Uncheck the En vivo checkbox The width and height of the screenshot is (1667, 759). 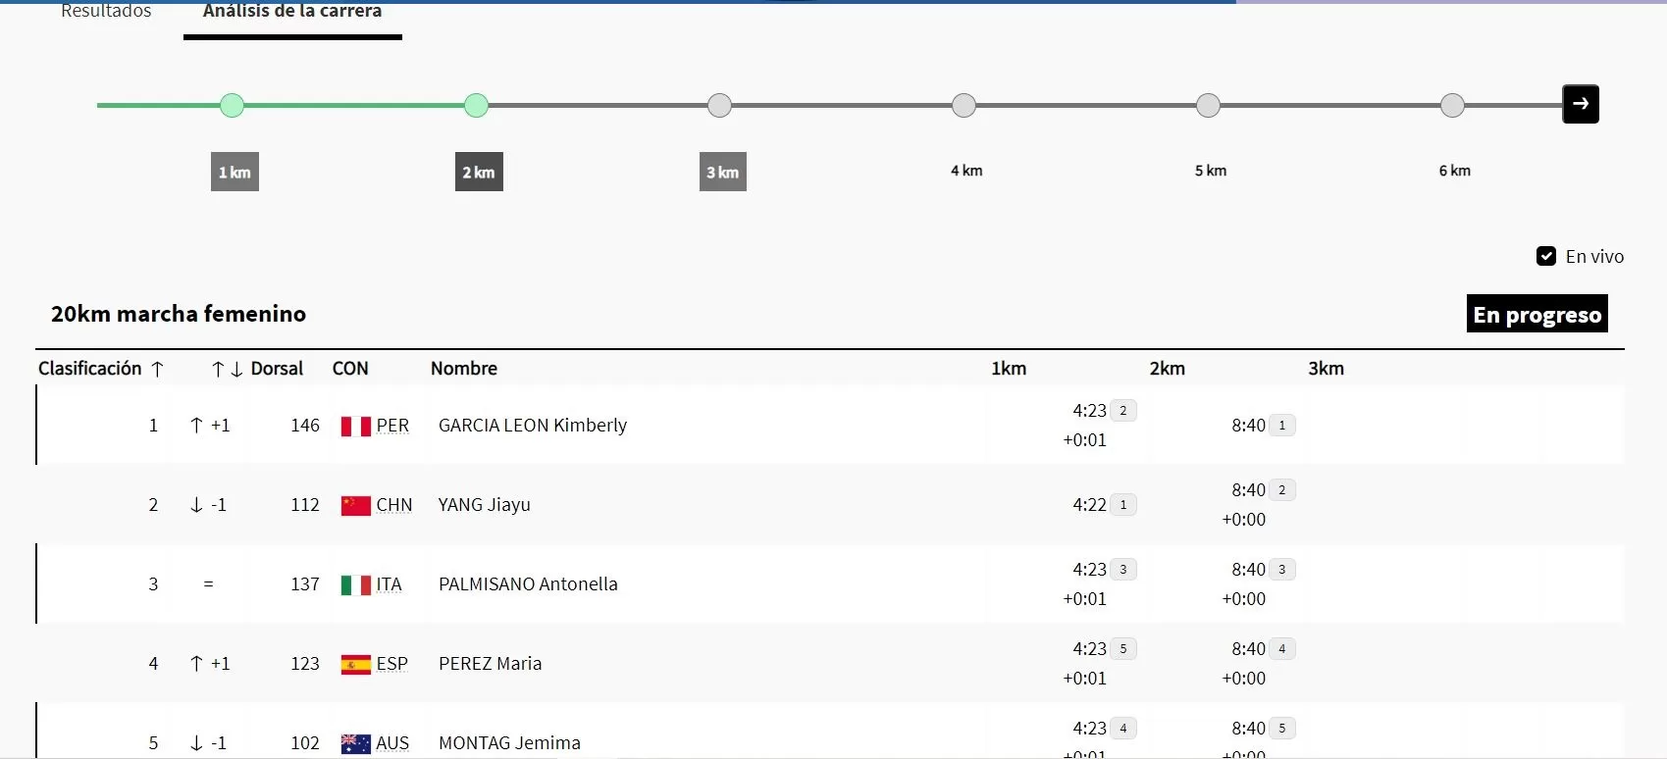click(1546, 256)
